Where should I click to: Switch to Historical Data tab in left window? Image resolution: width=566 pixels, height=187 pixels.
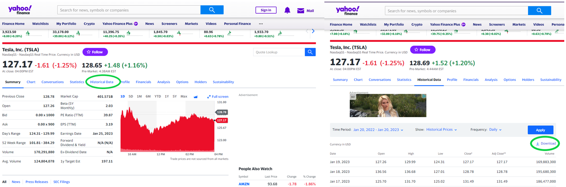pos(102,82)
